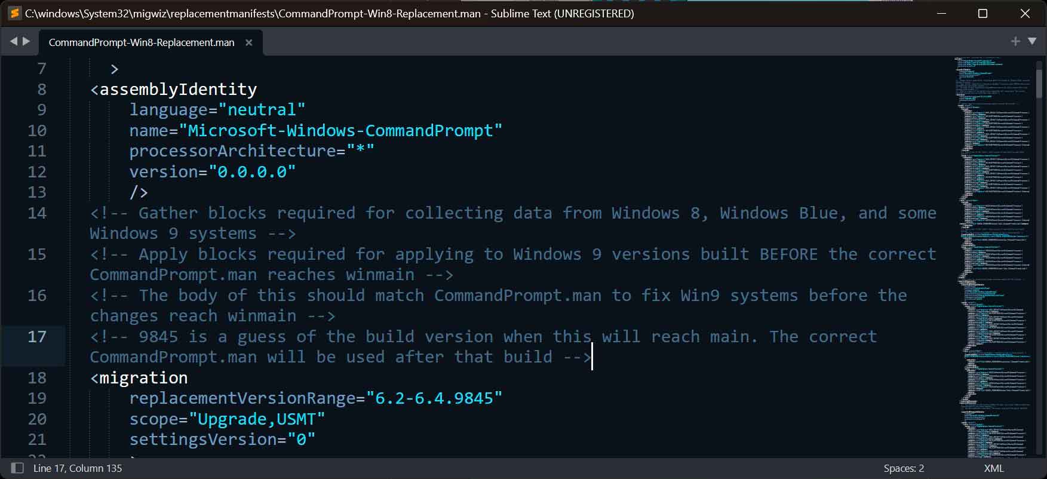Click the replacementVersionRange value "6.2-6.4.9845"
The image size is (1047, 479).
[x=434, y=398]
